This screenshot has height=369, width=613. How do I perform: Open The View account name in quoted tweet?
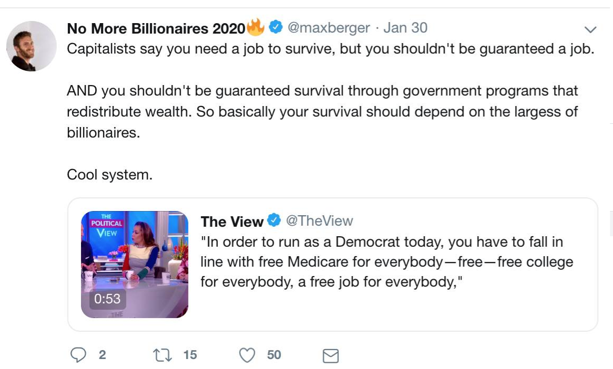pos(232,222)
